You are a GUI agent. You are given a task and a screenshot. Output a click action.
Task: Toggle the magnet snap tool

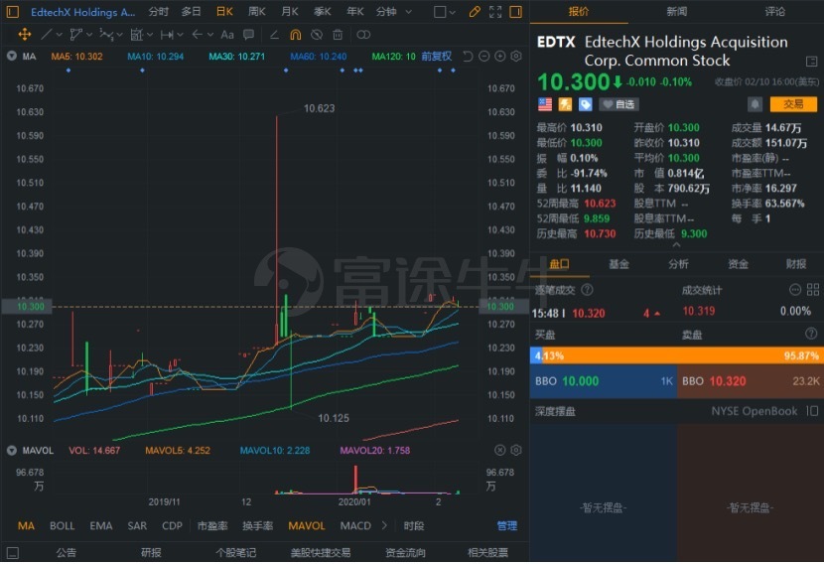[295, 35]
